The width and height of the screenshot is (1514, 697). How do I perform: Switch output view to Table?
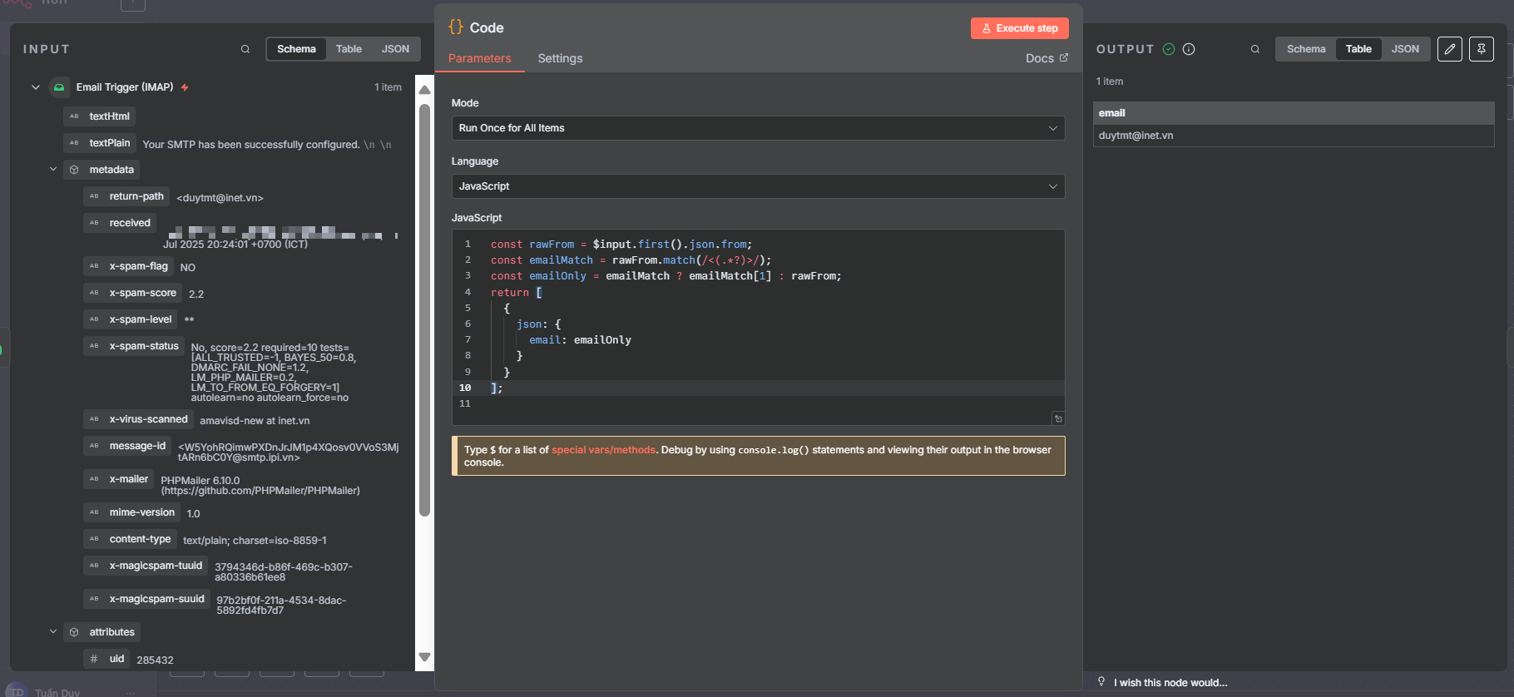[1358, 49]
